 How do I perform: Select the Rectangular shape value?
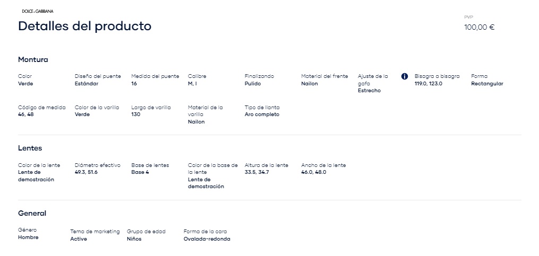[487, 84]
